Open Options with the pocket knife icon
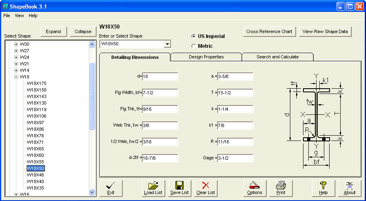Image resolution: width=366 pixels, height=201 pixels. pyautogui.click(x=255, y=188)
